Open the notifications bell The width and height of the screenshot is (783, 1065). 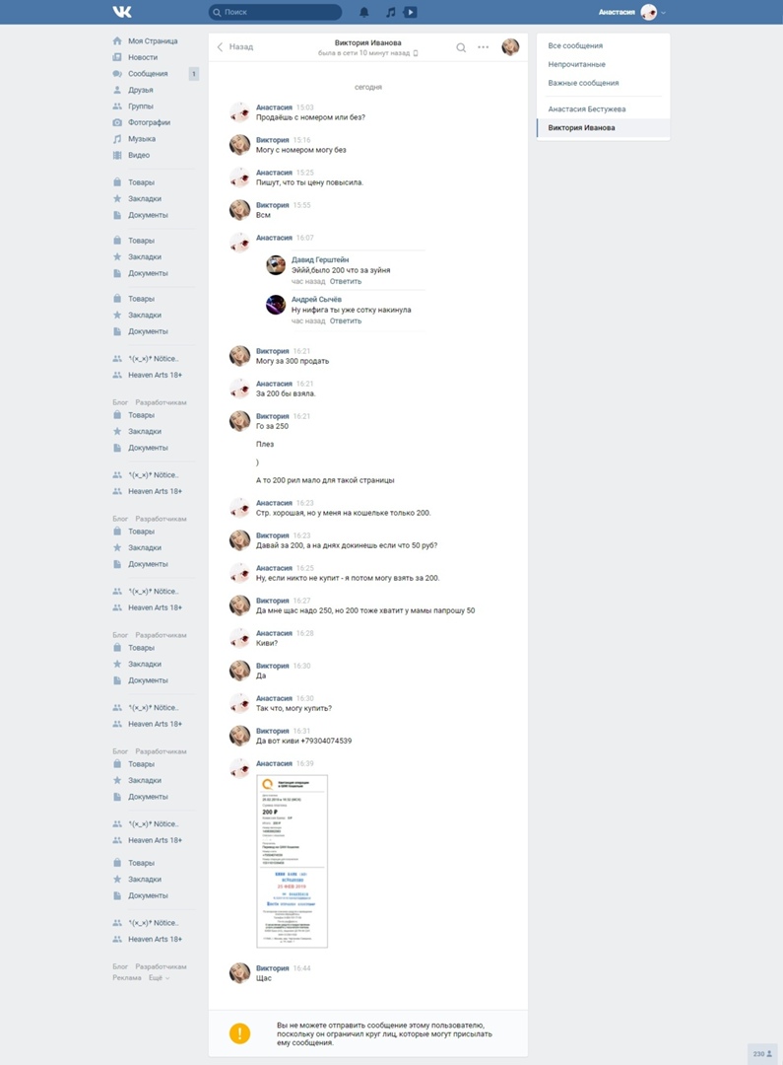point(364,12)
